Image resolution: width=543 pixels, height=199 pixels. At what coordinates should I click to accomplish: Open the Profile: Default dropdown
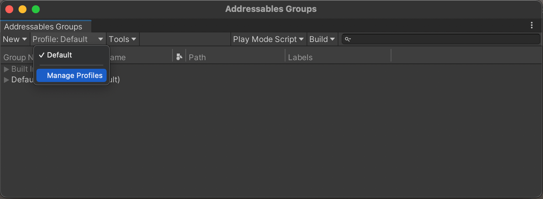click(67, 39)
